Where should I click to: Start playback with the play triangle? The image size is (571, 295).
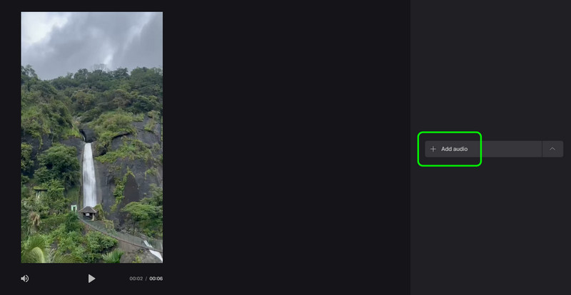coord(91,279)
